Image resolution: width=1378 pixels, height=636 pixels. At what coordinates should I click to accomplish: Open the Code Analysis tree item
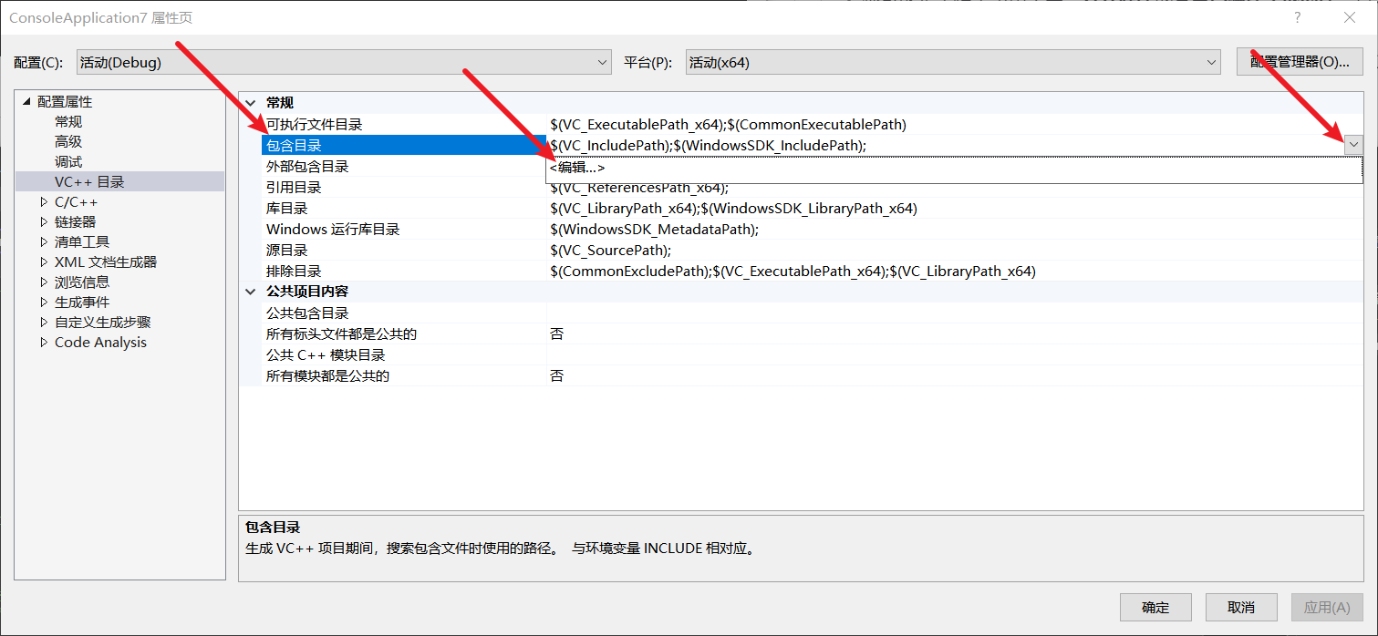tap(100, 342)
